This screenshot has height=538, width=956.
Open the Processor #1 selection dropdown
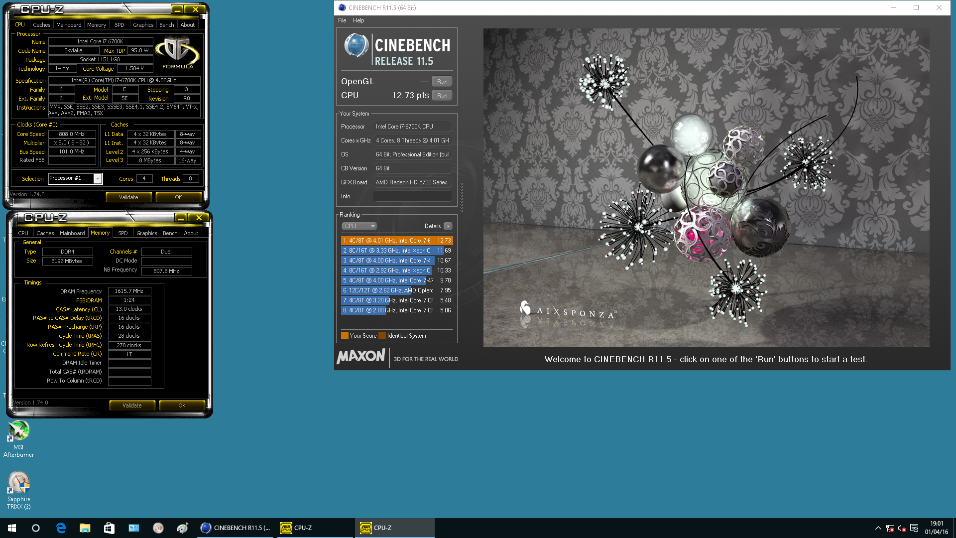(75, 178)
